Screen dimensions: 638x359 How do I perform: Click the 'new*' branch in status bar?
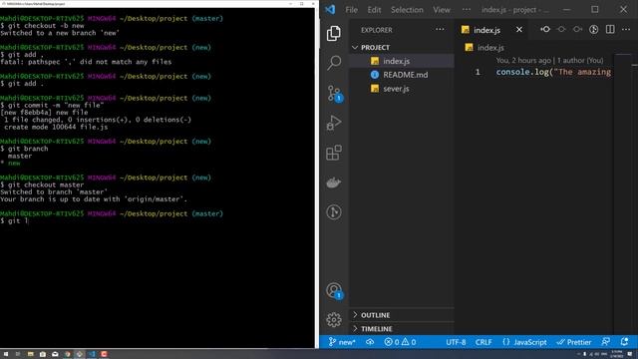(x=342, y=342)
